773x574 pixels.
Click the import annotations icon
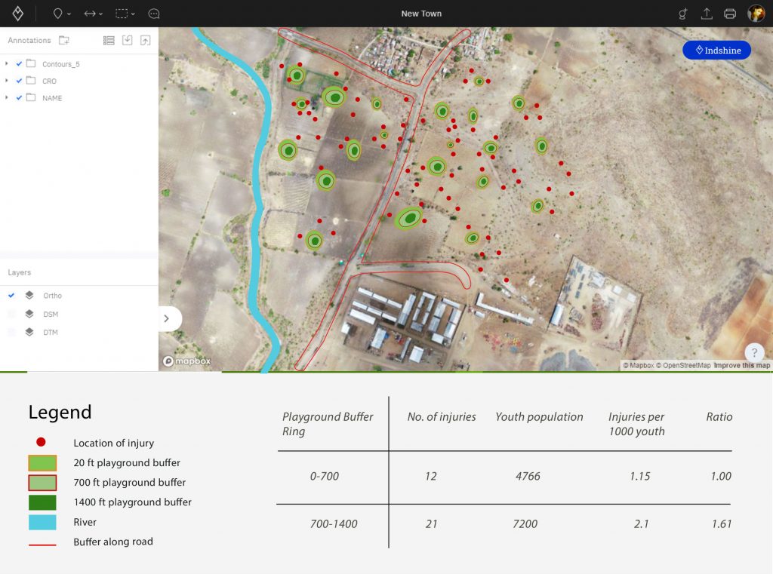tap(128, 40)
